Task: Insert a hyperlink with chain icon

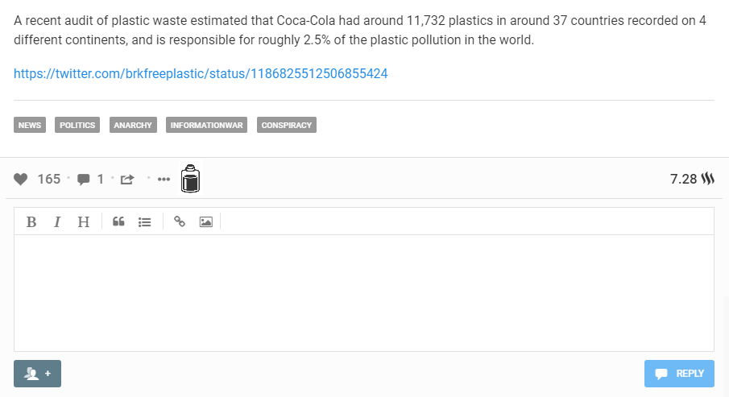Action: pos(180,221)
